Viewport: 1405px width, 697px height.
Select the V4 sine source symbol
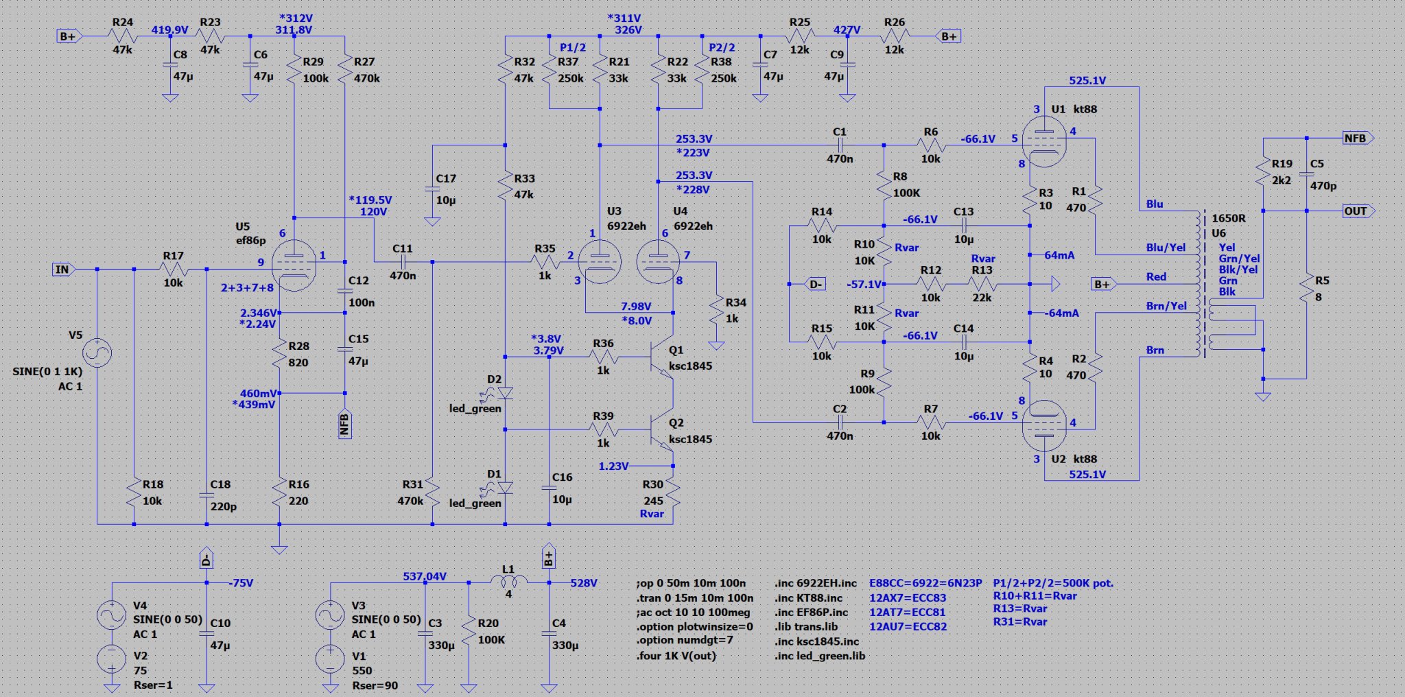point(112,615)
